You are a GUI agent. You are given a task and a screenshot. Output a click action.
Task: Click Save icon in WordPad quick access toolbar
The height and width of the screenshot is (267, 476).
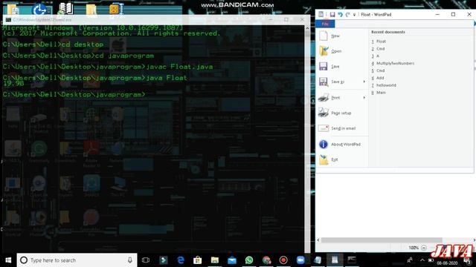coord(332,15)
